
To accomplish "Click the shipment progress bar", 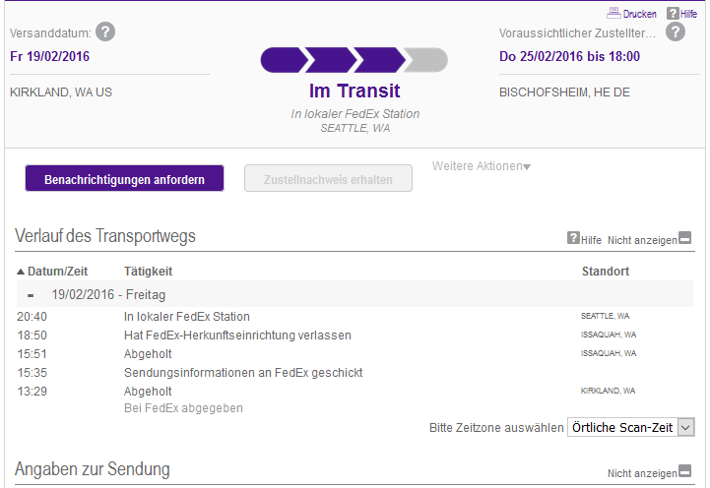I will [355, 60].
